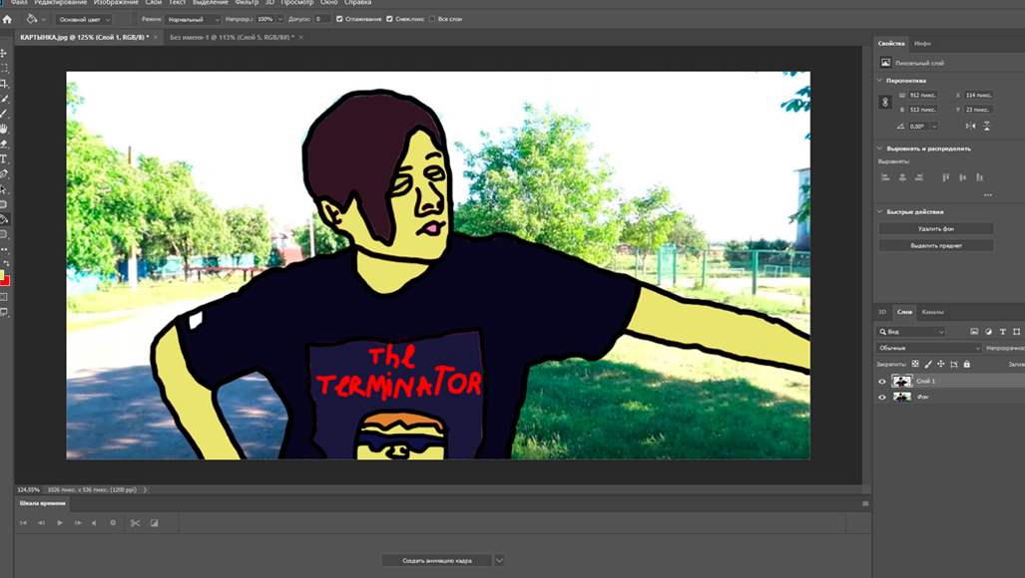Hide the Слой 1 layer
This screenshot has height=578, width=1025.
click(x=882, y=381)
